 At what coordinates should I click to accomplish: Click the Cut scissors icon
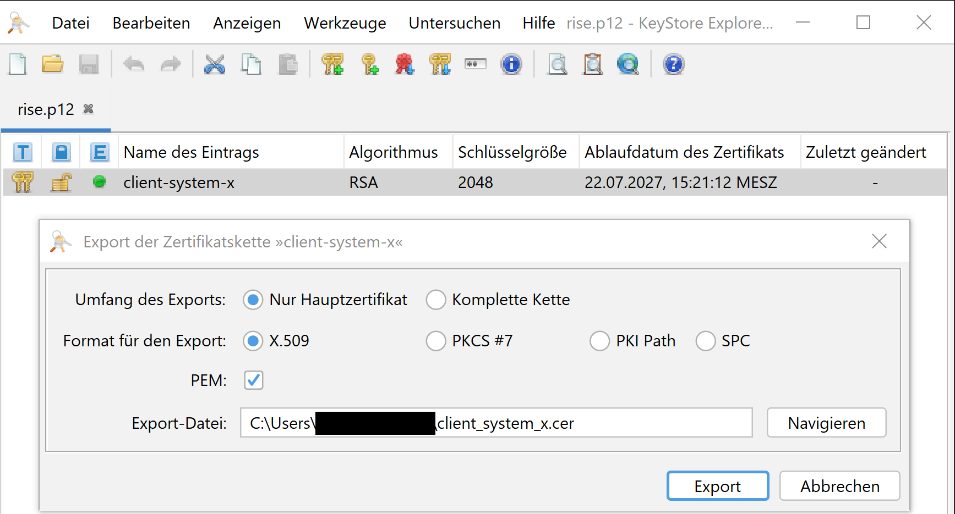pos(214,64)
